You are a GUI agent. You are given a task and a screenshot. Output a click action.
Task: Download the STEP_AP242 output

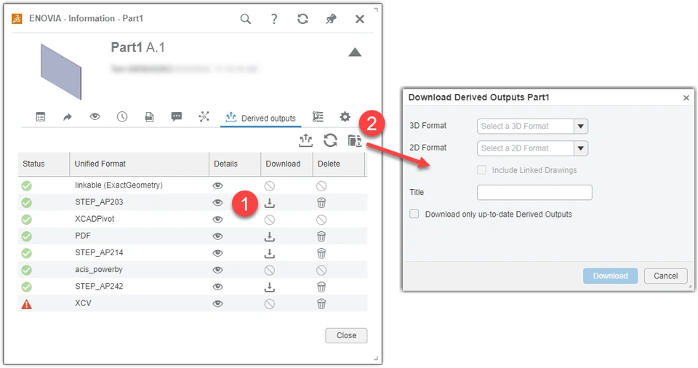point(270,287)
